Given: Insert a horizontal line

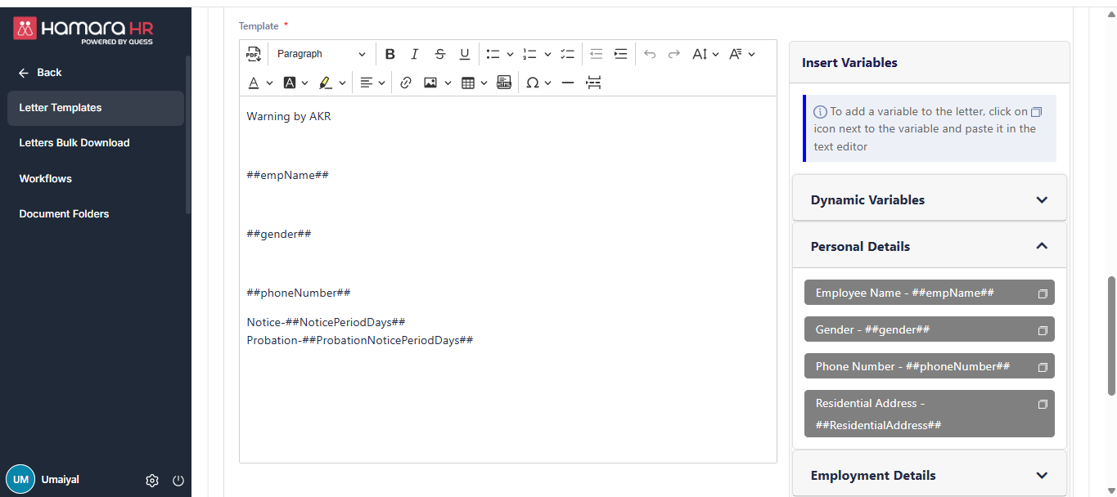Looking at the screenshot, I should click(568, 83).
